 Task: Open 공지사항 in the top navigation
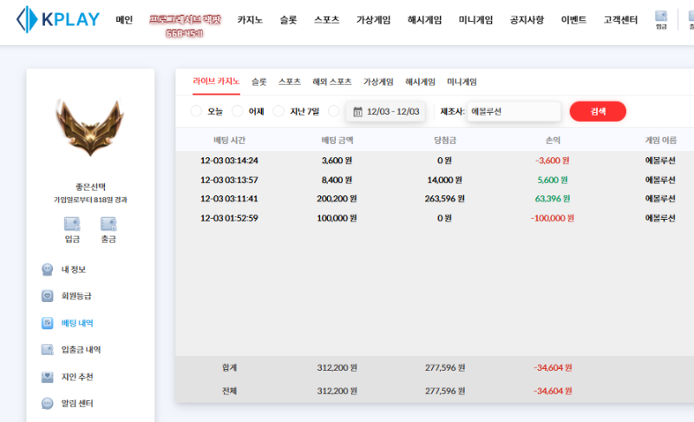527,20
